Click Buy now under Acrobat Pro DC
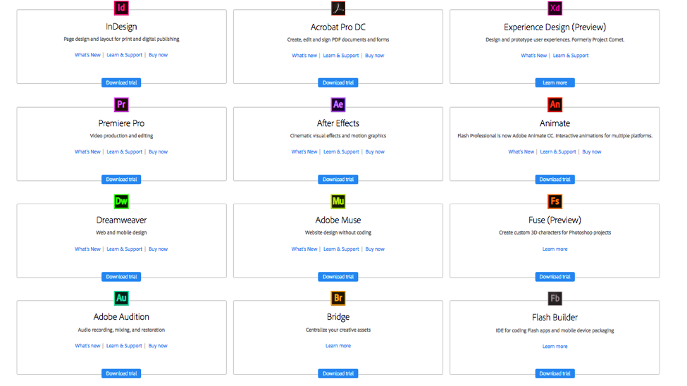Screen dimensions: 687x386 (x=375, y=56)
